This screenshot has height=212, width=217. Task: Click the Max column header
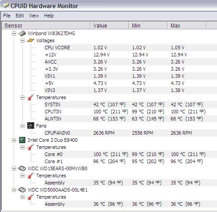(187, 25)
